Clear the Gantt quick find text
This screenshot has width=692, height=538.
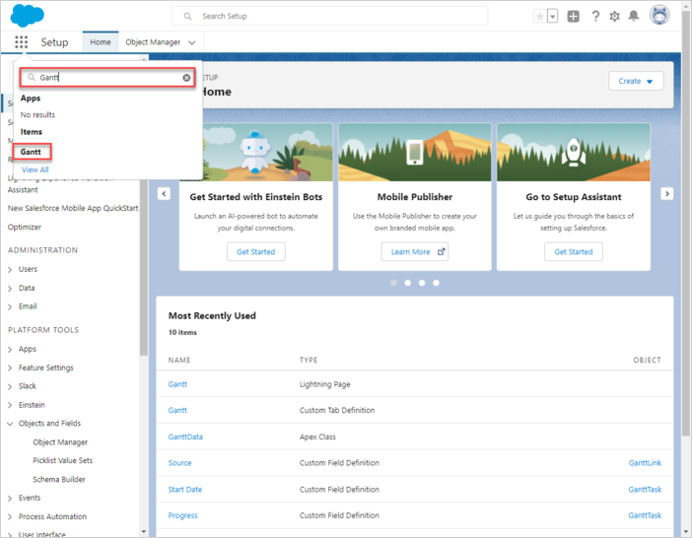pos(186,77)
